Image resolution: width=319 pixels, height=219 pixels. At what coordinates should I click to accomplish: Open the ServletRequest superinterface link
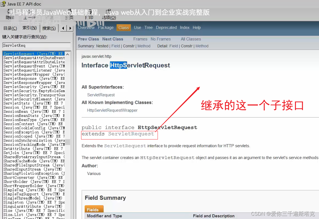(101, 95)
